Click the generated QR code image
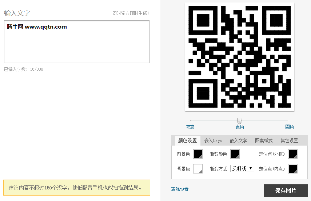Screen dimensions: 311x201 click(x=240, y=57)
